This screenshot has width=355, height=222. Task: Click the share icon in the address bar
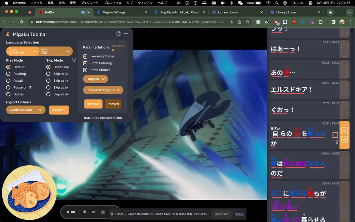[x=239, y=22]
